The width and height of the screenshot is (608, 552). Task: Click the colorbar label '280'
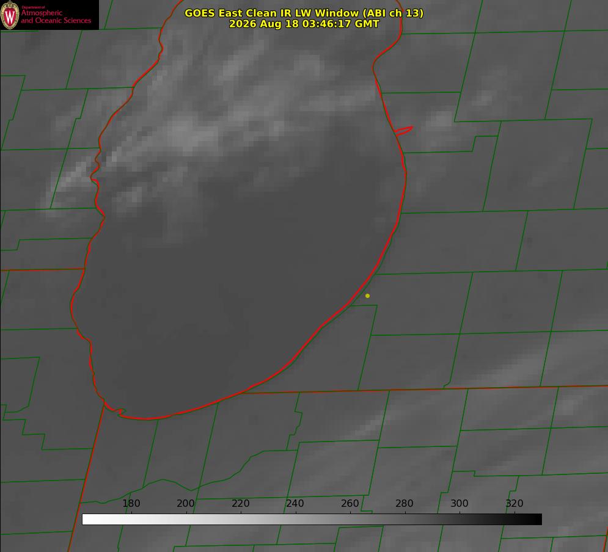[405, 503]
